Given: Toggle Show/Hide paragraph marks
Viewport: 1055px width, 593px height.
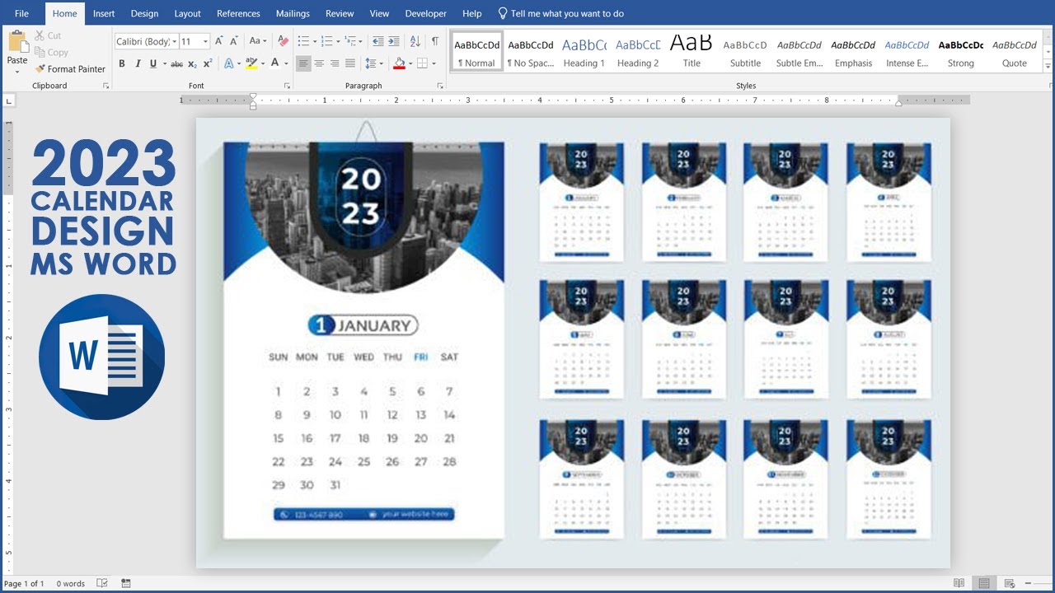Looking at the screenshot, I should click(435, 41).
